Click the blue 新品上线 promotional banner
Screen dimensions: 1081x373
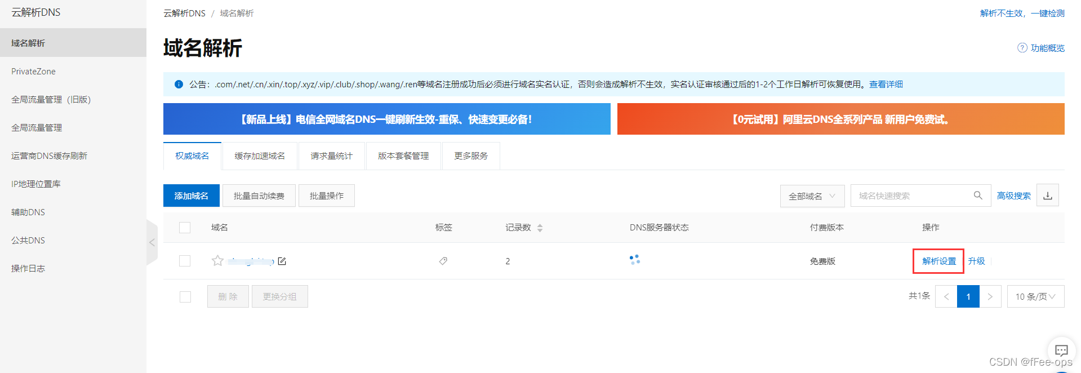(387, 119)
